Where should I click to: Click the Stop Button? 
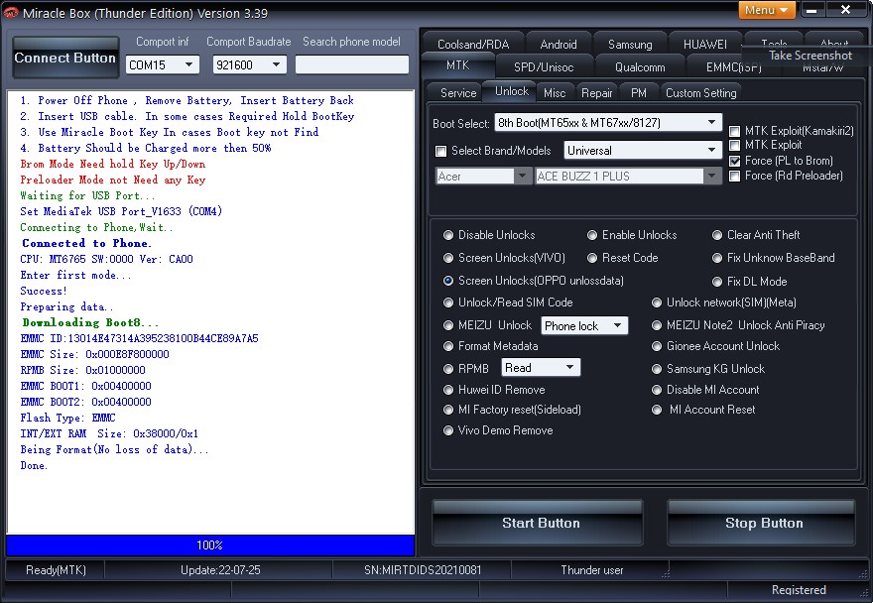tap(761, 523)
